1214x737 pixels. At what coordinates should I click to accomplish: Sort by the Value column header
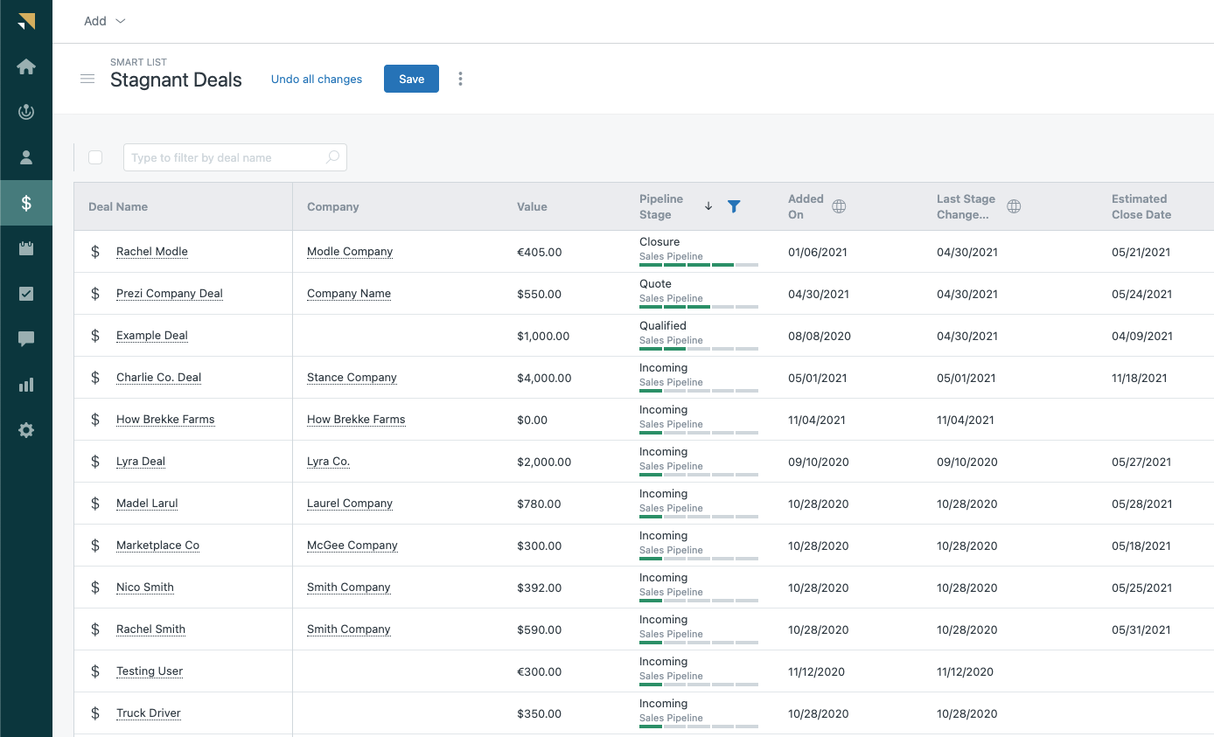click(x=532, y=207)
